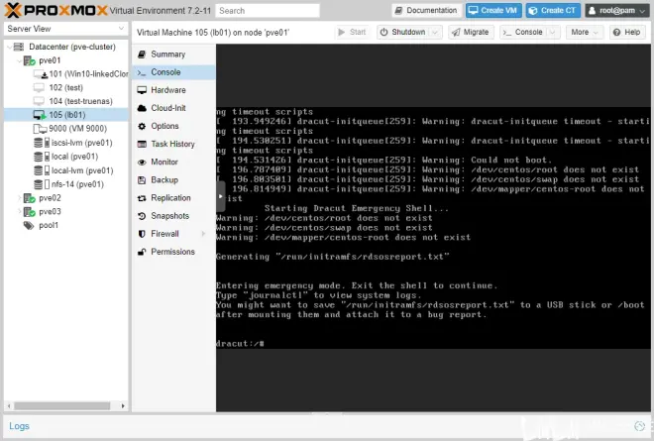
Task: Open the console side panel handle
Action: (x=220, y=196)
